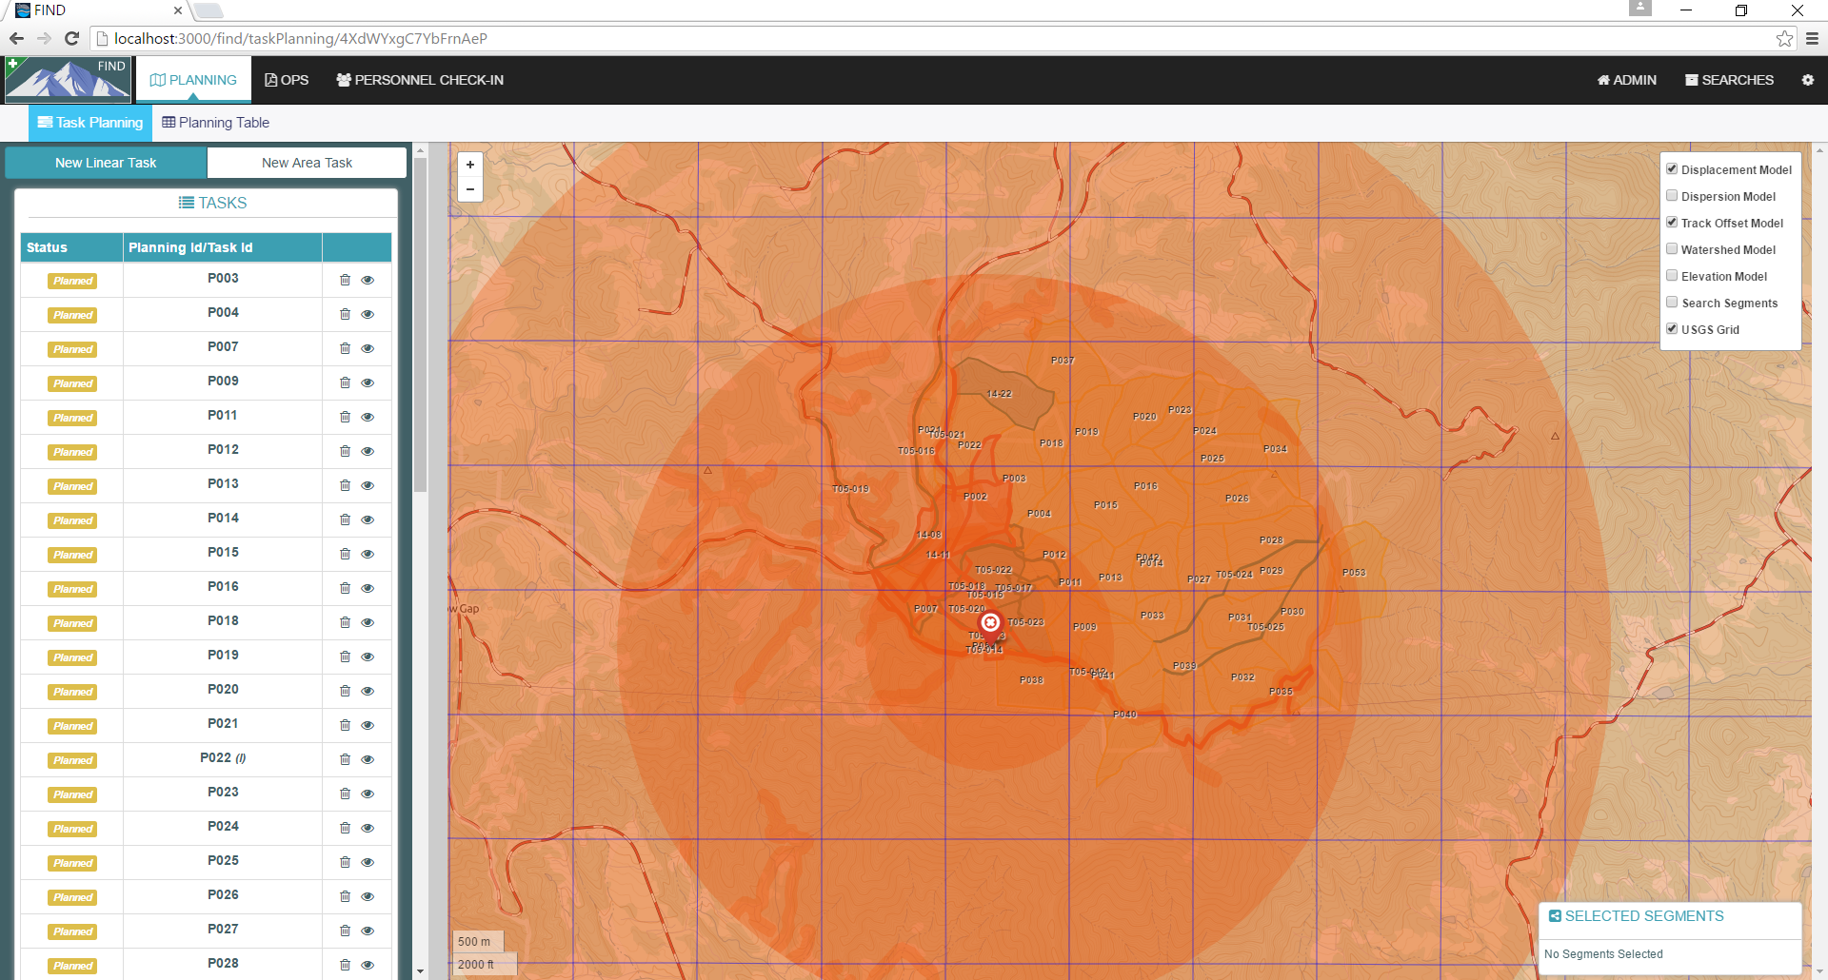Image resolution: width=1828 pixels, height=980 pixels.
Task: Open PERSONNEL CHECK-IN section
Action: tap(420, 80)
